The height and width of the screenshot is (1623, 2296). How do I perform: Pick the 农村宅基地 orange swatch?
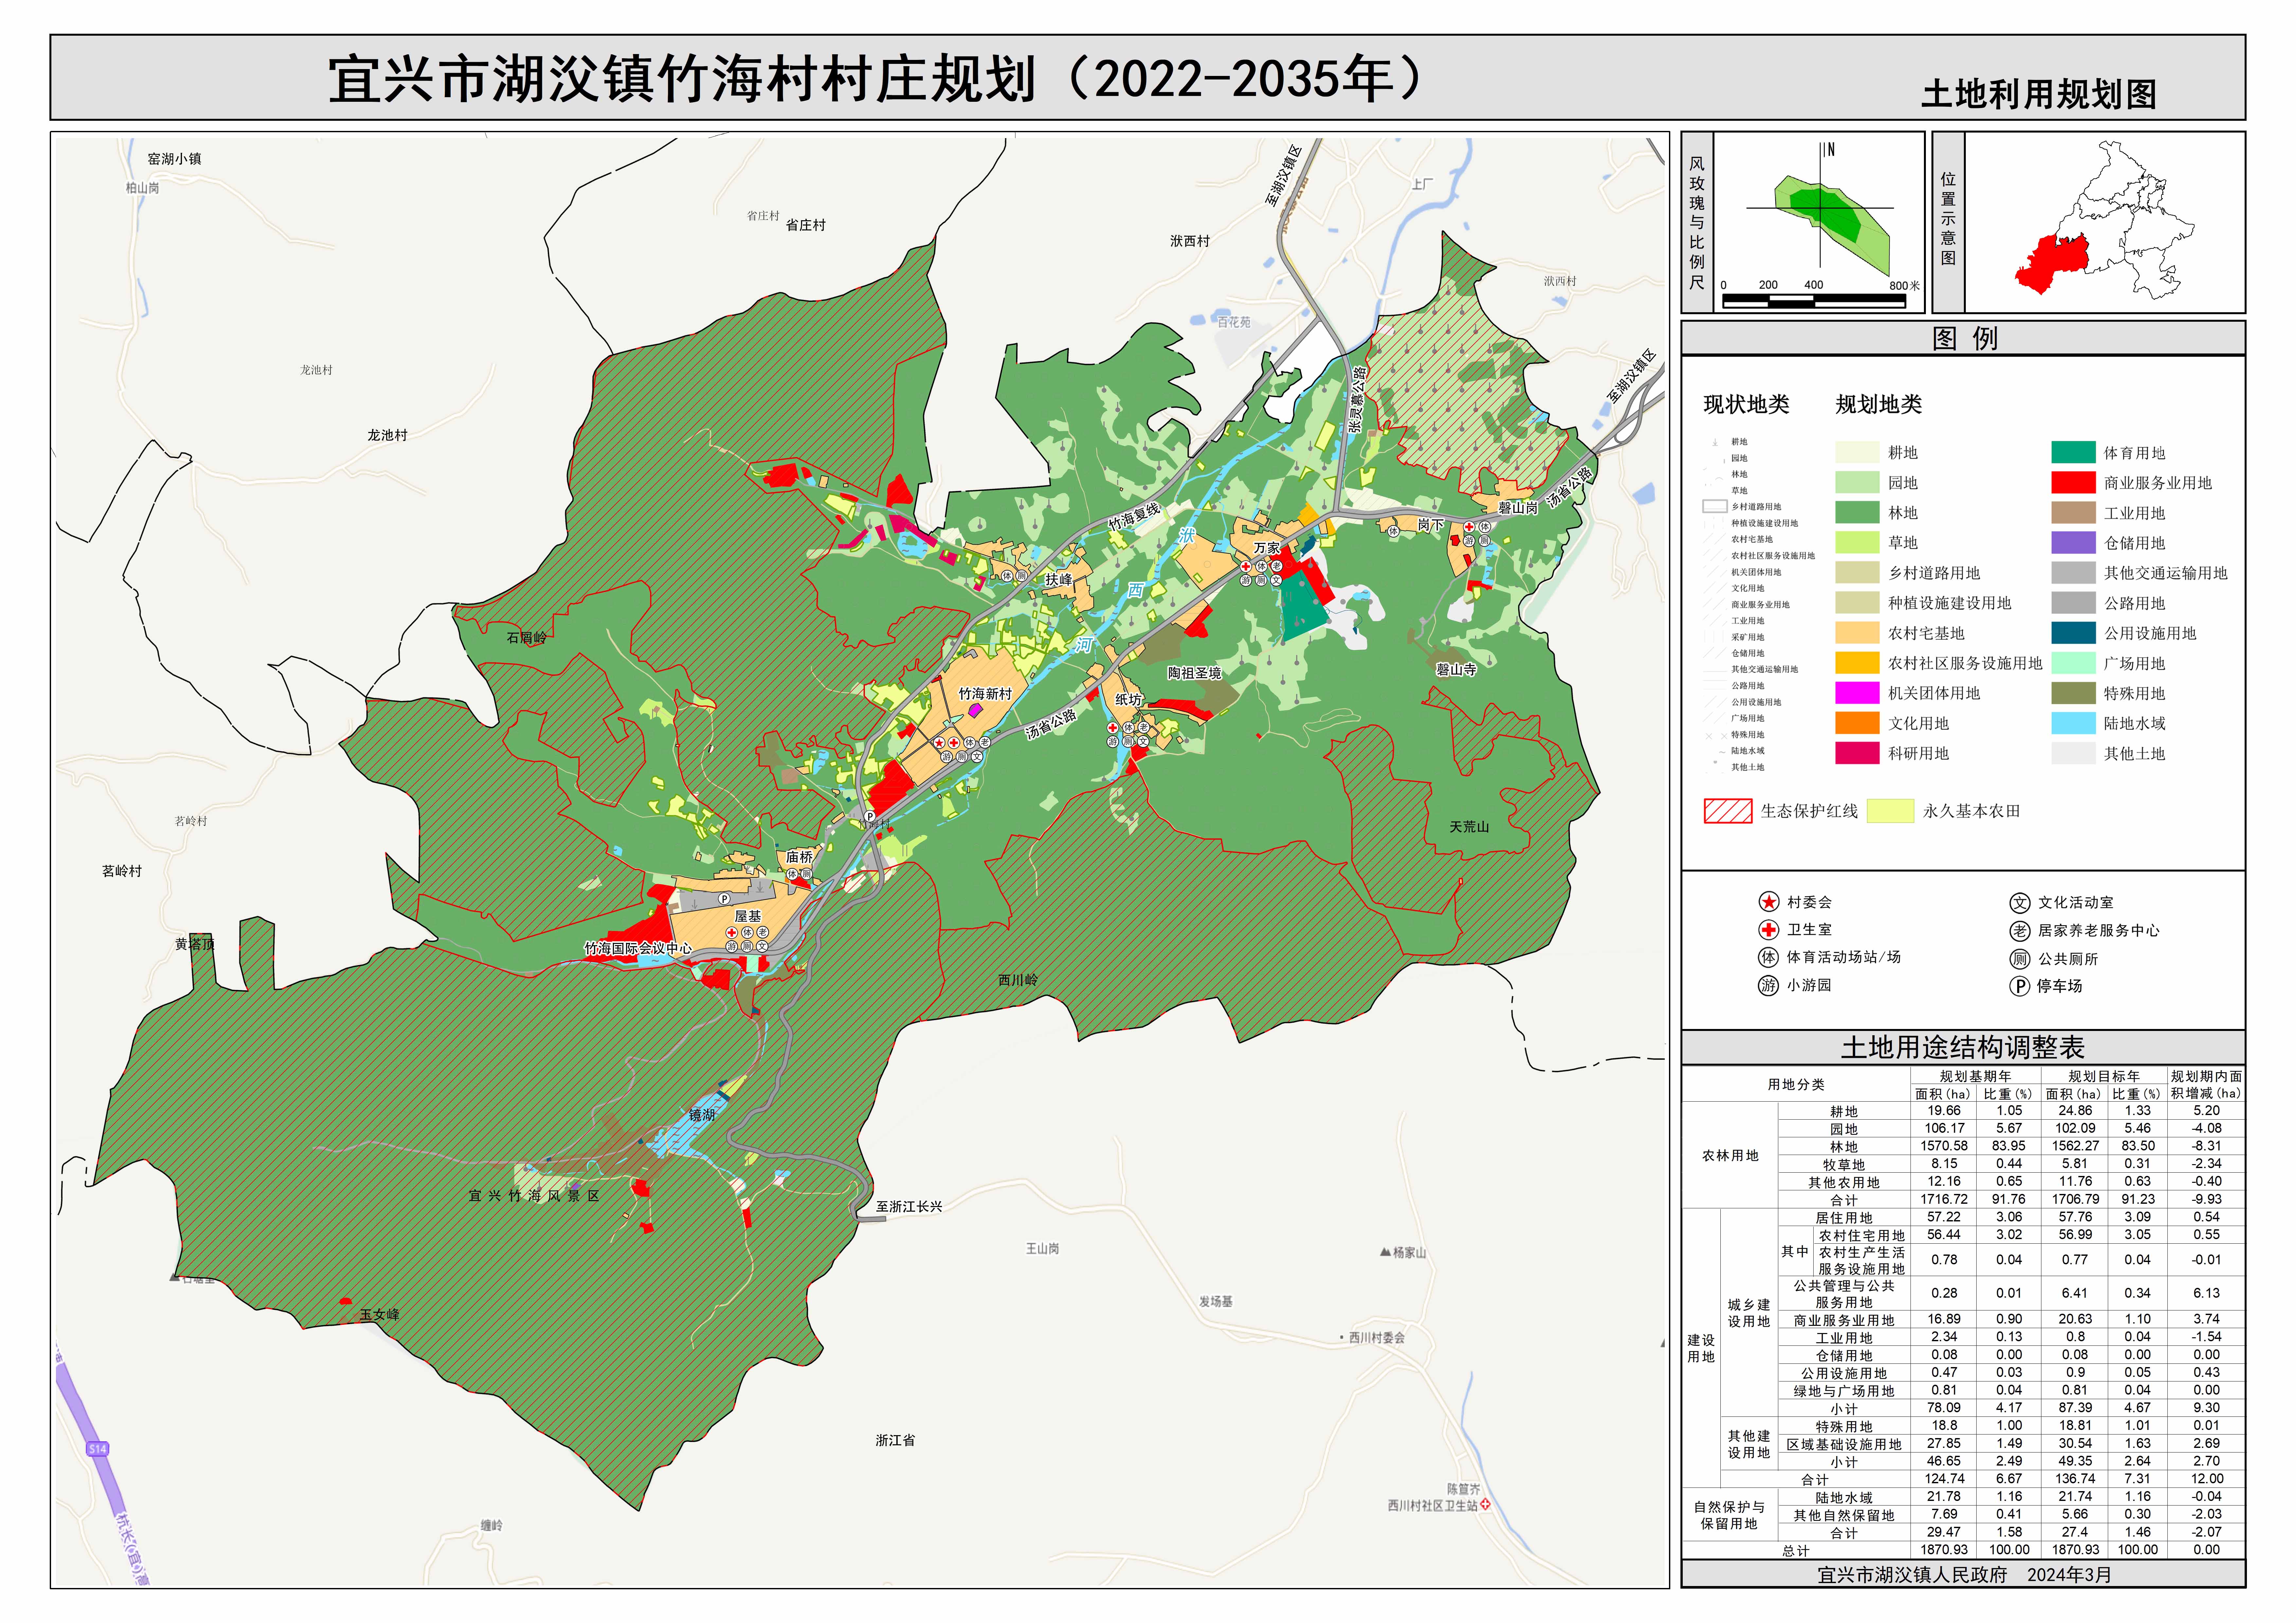click(1857, 633)
